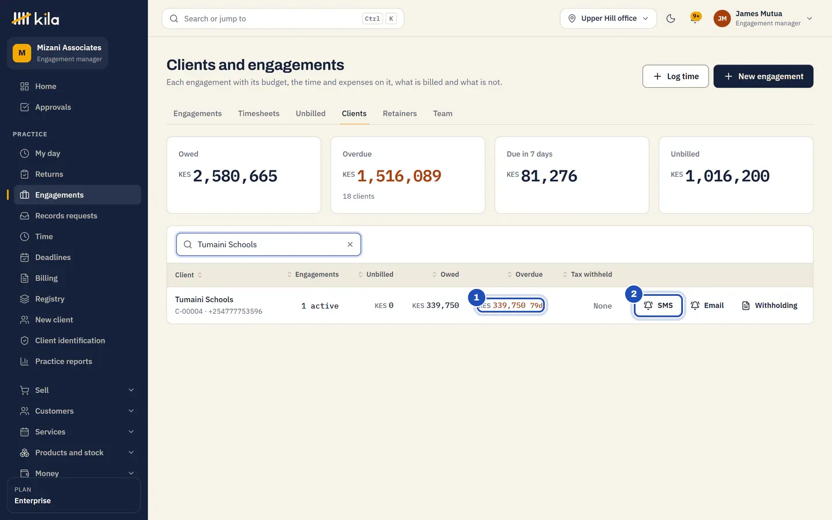Switch to the Timesheets tab
Screen dimensions: 832x520
pyautogui.click(x=259, y=113)
